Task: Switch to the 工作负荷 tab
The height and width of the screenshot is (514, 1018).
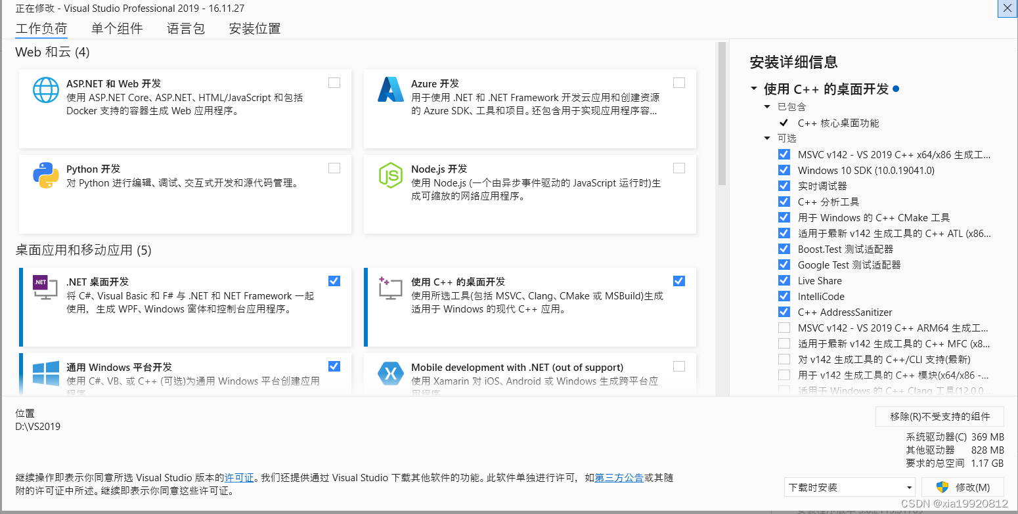Action: pyautogui.click(x=41, y=28)
